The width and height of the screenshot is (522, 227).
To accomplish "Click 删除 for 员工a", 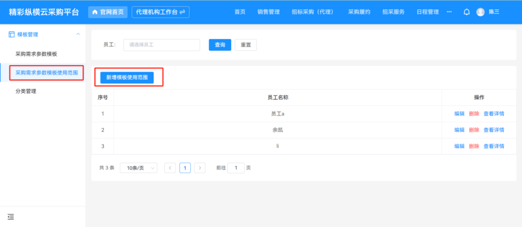I will (x=474, y=113).
